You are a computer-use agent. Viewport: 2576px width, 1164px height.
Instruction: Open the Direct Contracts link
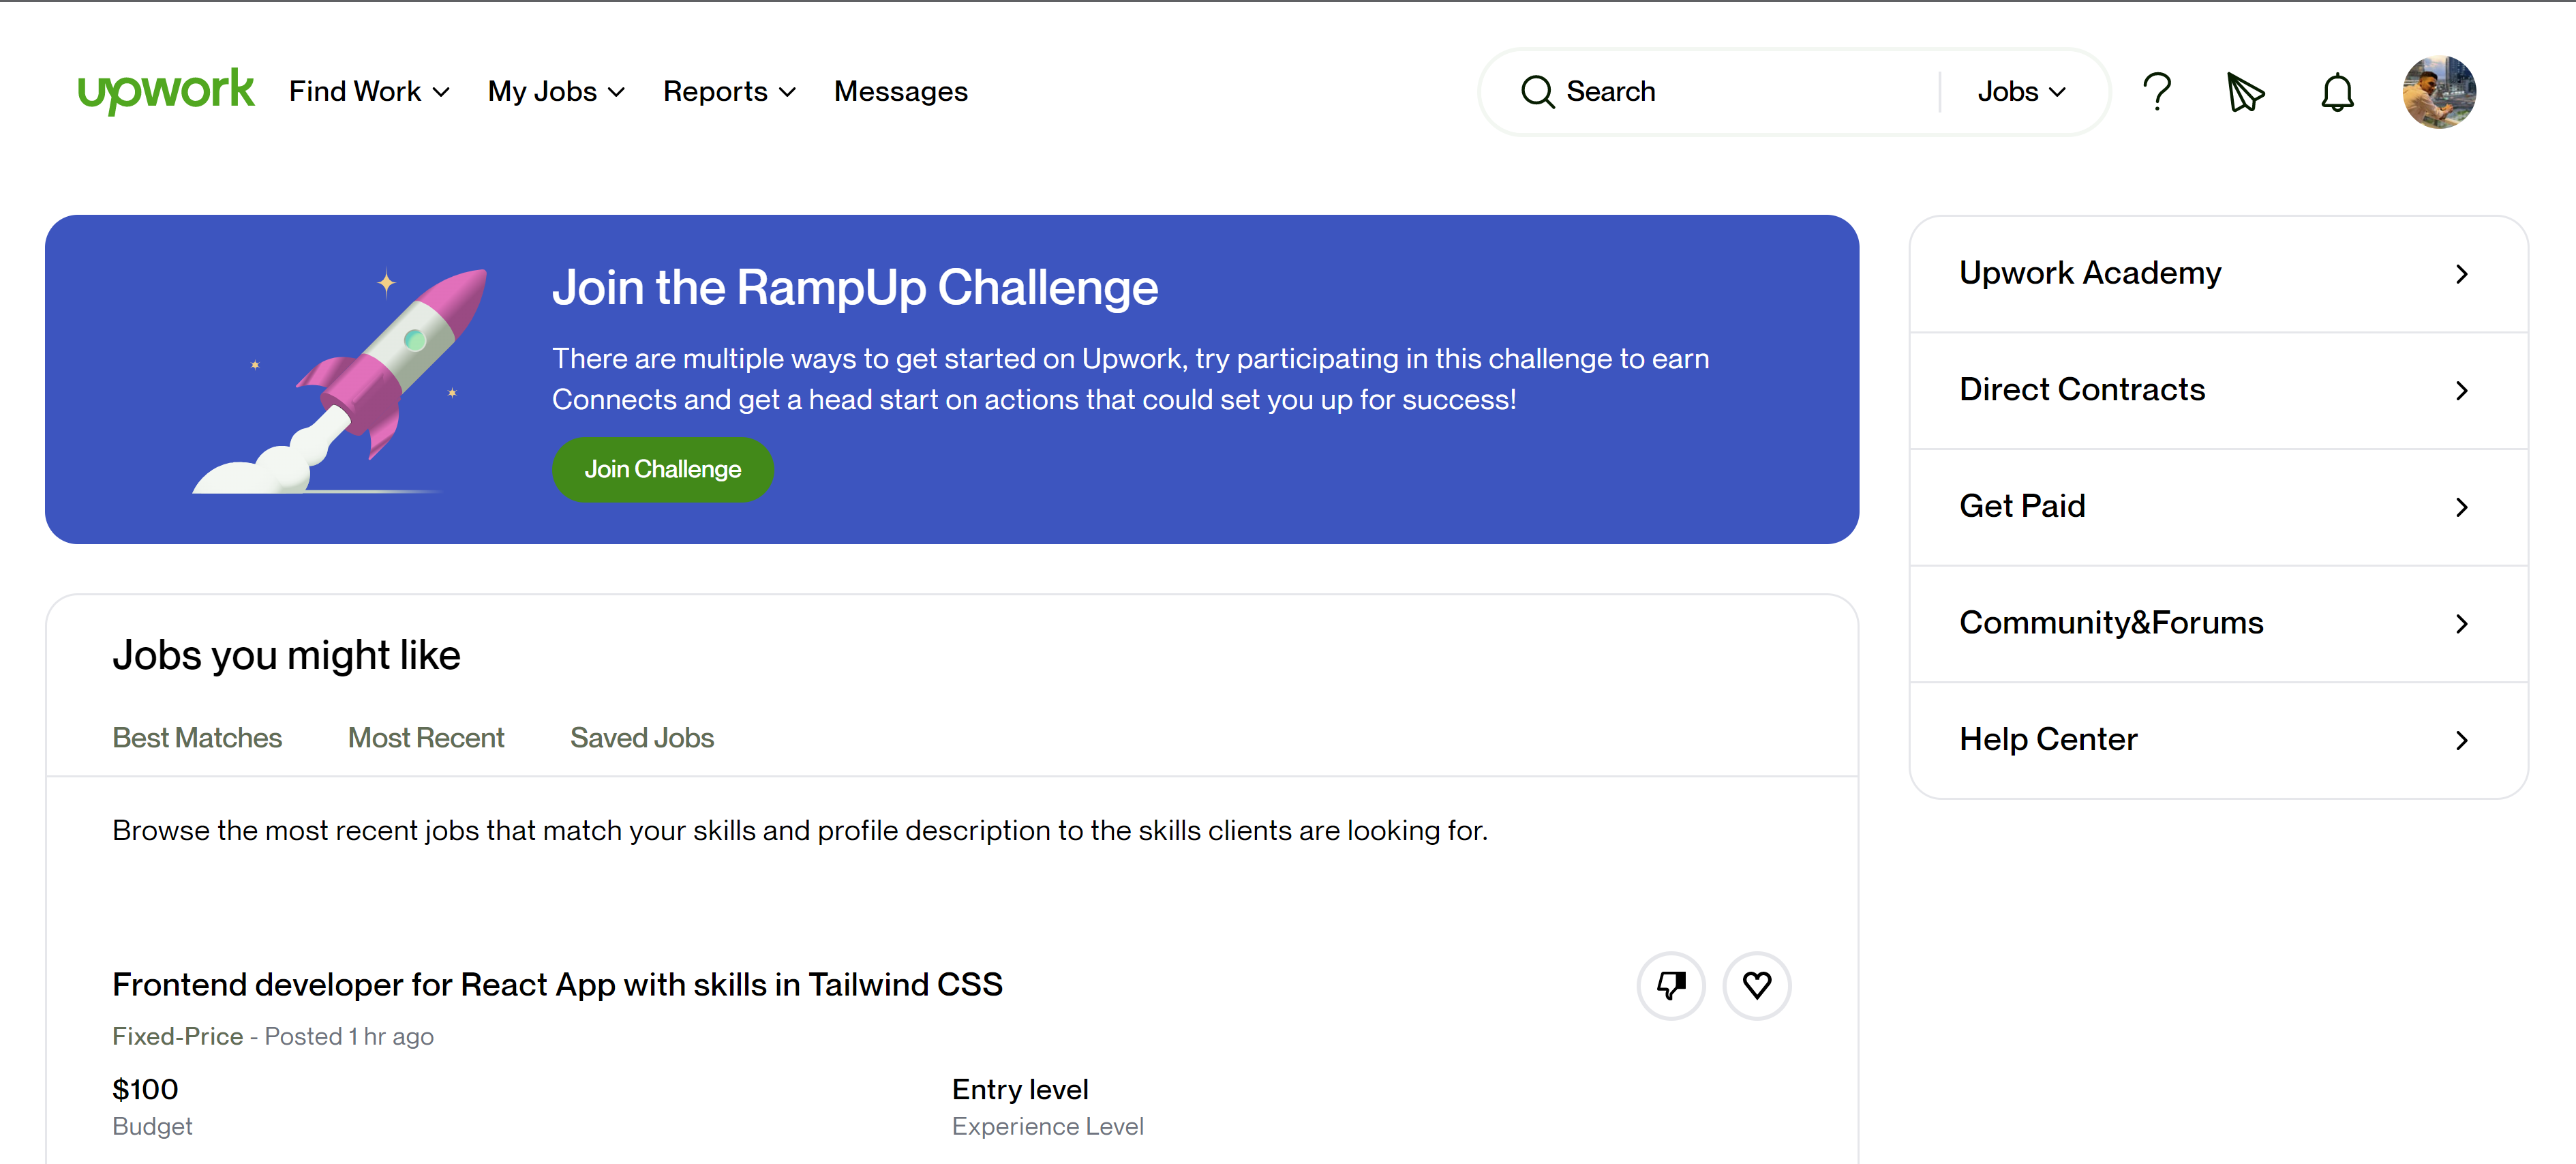[x=2082, y=390]
